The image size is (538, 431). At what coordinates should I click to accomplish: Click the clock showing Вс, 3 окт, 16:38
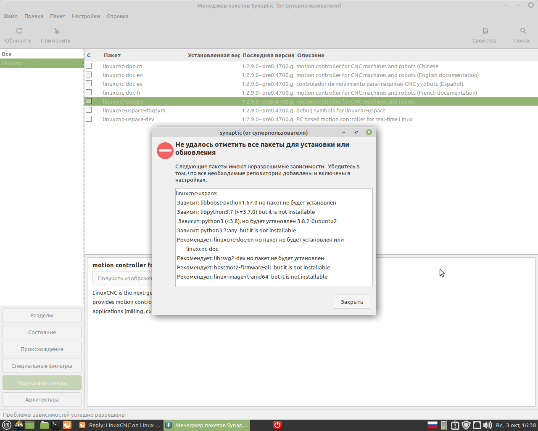(516, 425)
